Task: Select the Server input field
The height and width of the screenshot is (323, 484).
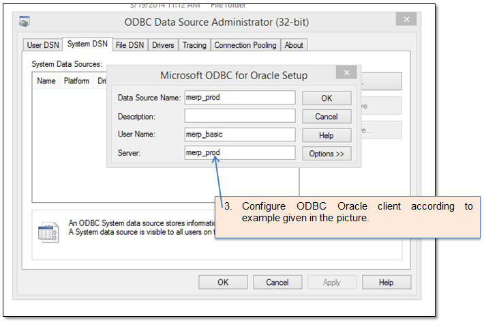Action: (239, 153)
